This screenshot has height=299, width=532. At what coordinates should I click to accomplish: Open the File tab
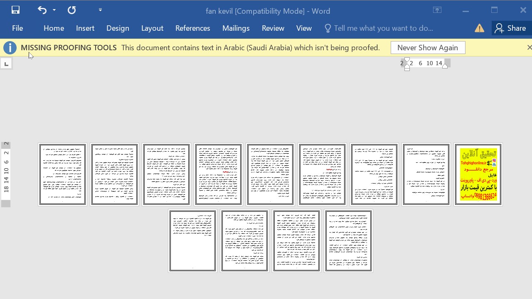[x=17, y=28]
